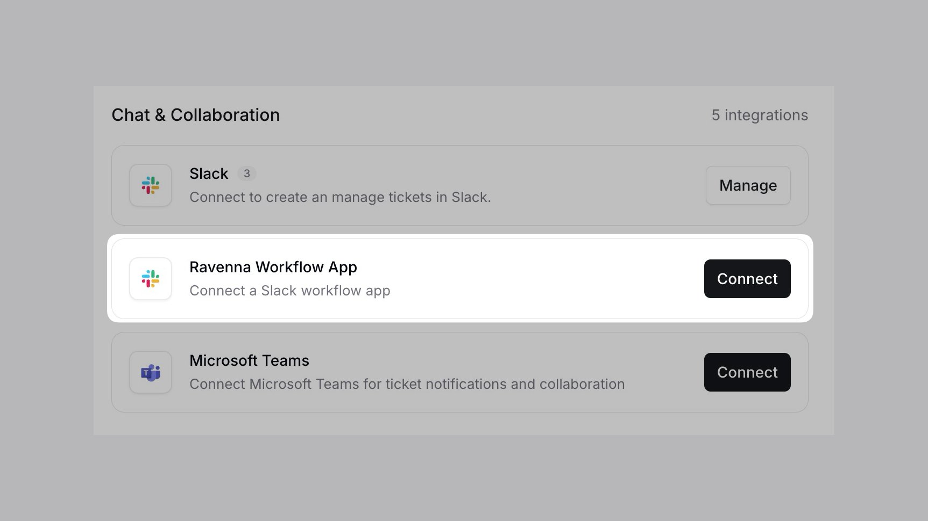Select the Slack integration title
This screenshot has width=928, height=521.
pos(209,173)
